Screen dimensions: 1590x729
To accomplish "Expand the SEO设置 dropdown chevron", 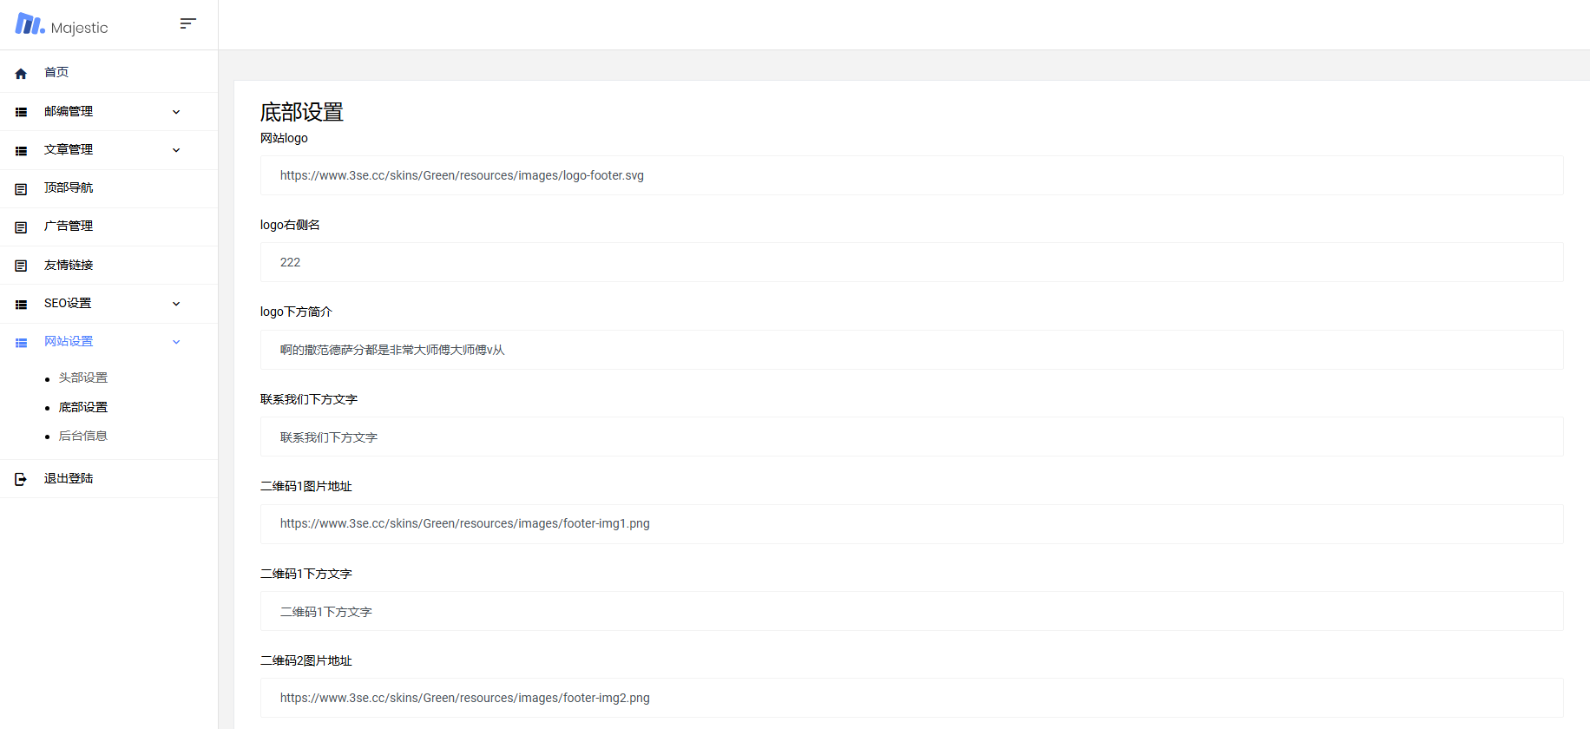I will click(x=176, y=304).
